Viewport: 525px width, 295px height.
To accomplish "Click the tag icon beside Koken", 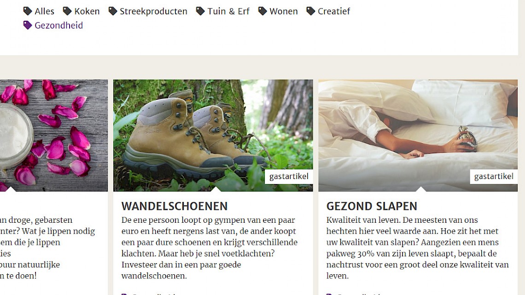I will 67,11.
